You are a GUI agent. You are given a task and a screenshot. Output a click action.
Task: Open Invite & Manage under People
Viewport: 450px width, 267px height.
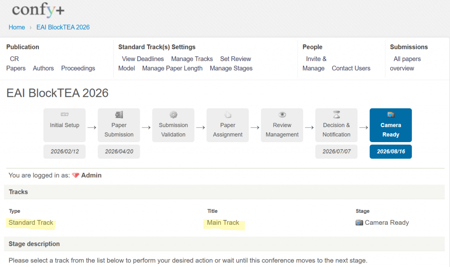315,63
